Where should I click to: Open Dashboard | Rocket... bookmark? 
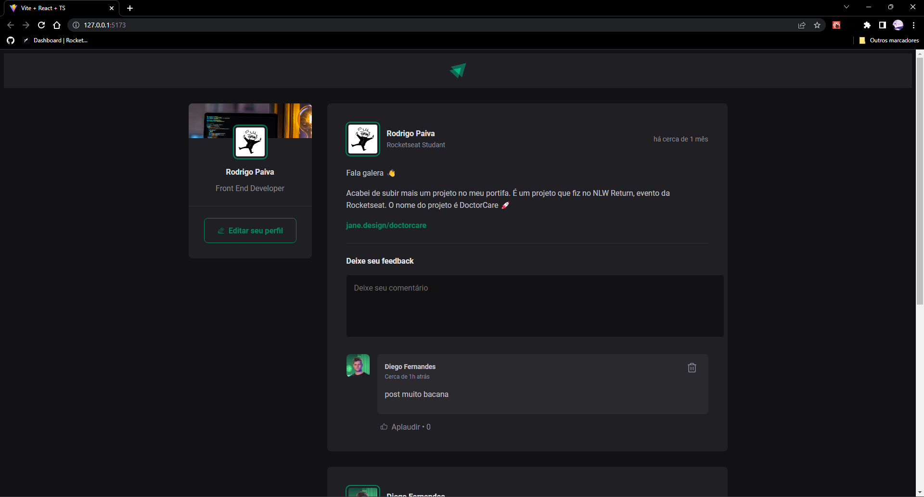(56, 40)
